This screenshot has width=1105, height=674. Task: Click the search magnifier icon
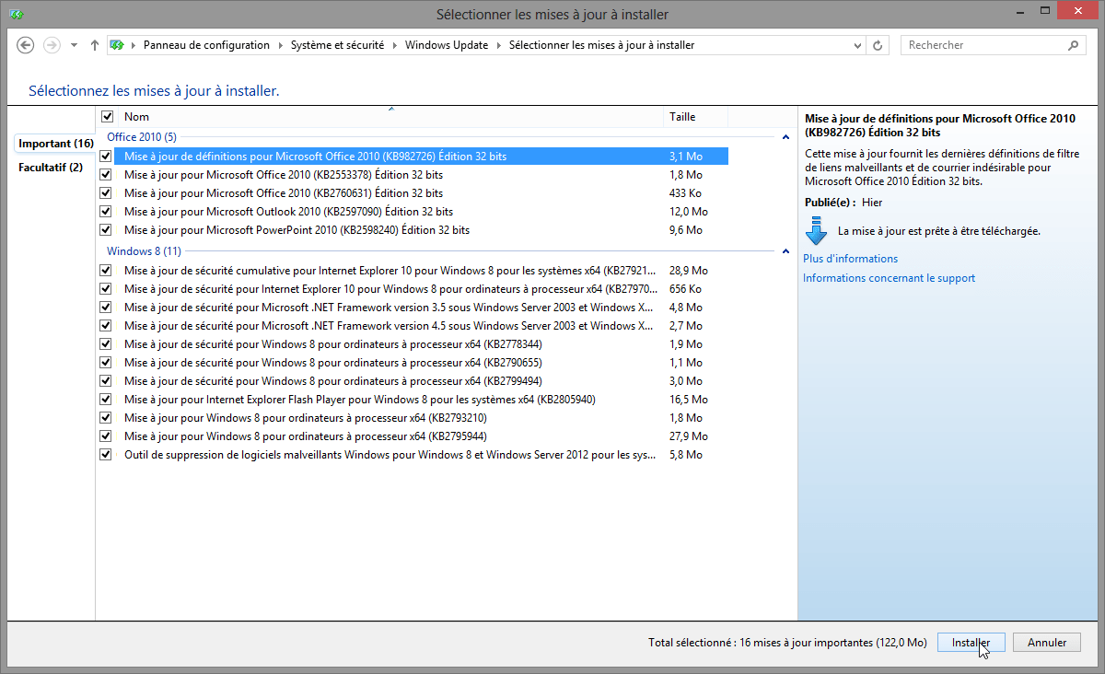pos(1074,45)
